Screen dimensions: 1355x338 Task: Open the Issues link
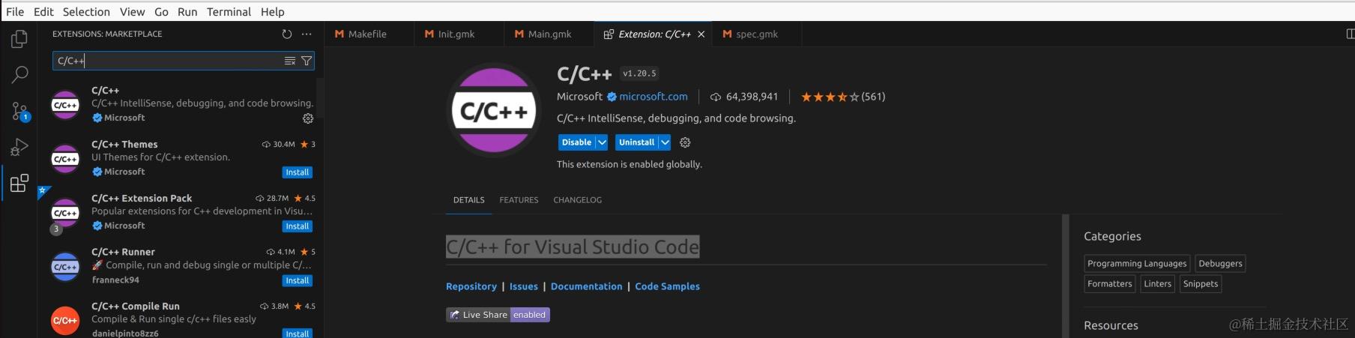click(523, 286)
